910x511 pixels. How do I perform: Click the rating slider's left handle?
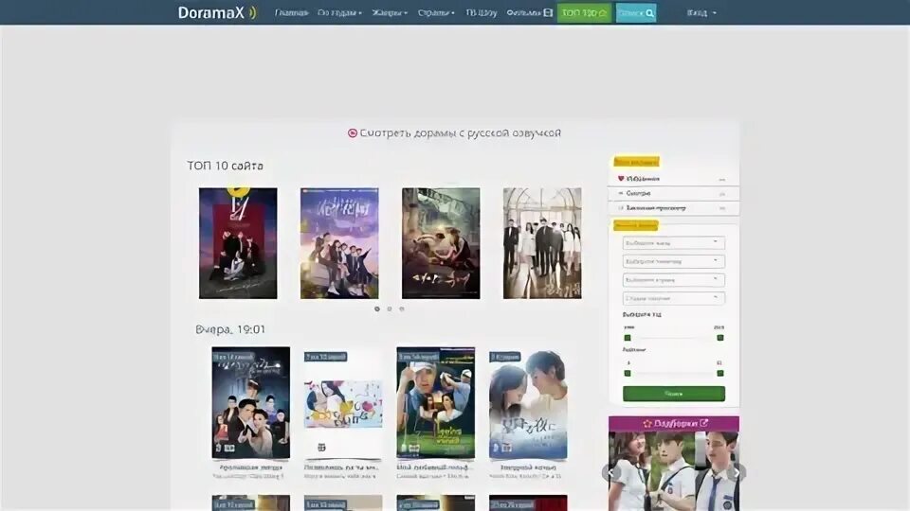tap(628, 374)
